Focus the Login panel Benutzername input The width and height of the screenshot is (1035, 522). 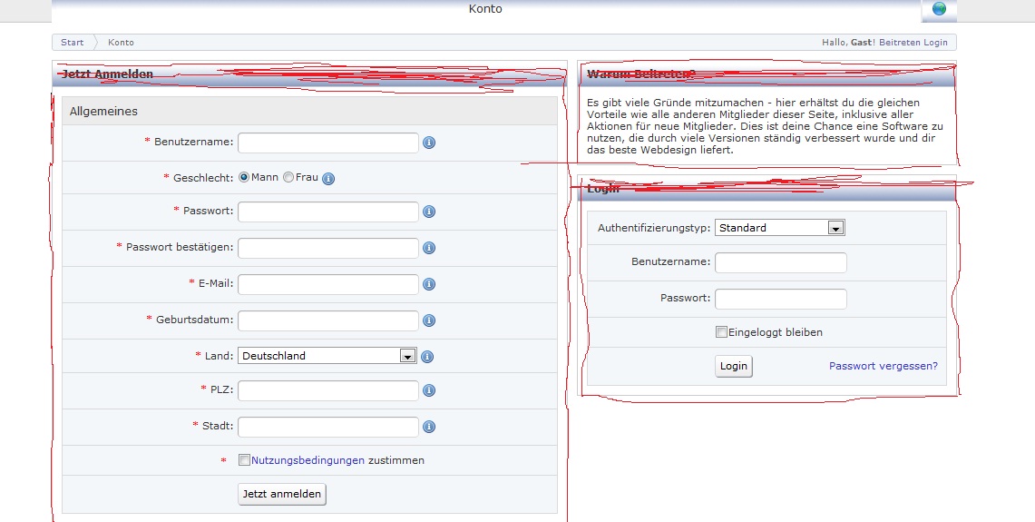tap(781, 262)
